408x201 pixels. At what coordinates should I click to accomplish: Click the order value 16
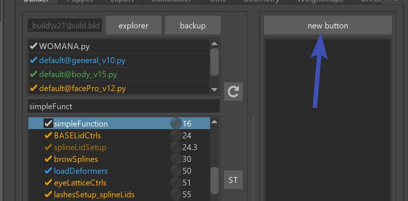187,124
